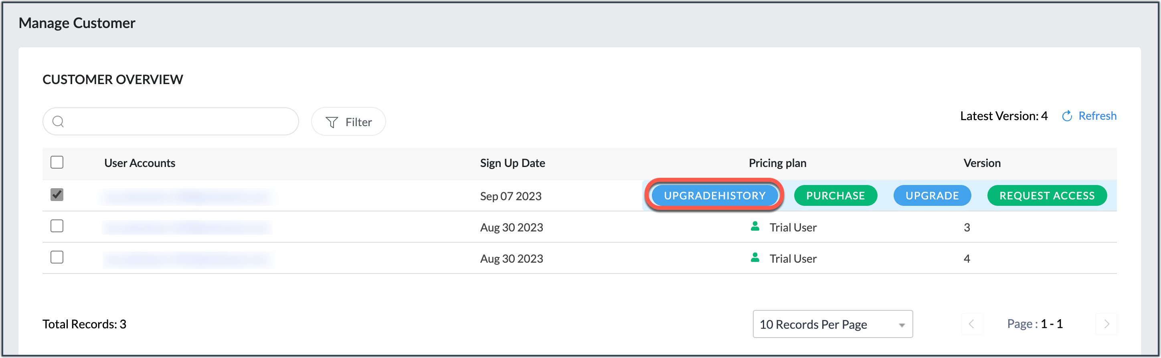Click the green PURCHASE button

[835, 195]
